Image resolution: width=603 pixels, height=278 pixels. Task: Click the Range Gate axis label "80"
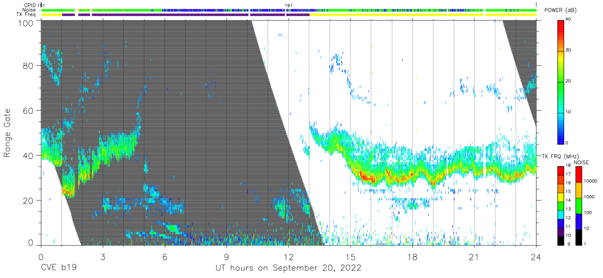click(x=28, y=66)
